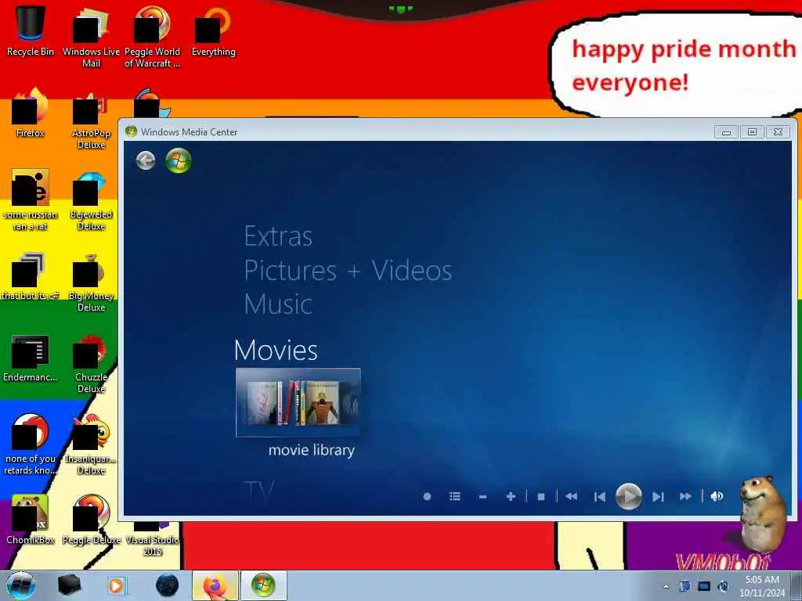The height and width of the screenshot is (601, 802).
Task: Mute audio with the speaker button
Action: tap(717, 496)
